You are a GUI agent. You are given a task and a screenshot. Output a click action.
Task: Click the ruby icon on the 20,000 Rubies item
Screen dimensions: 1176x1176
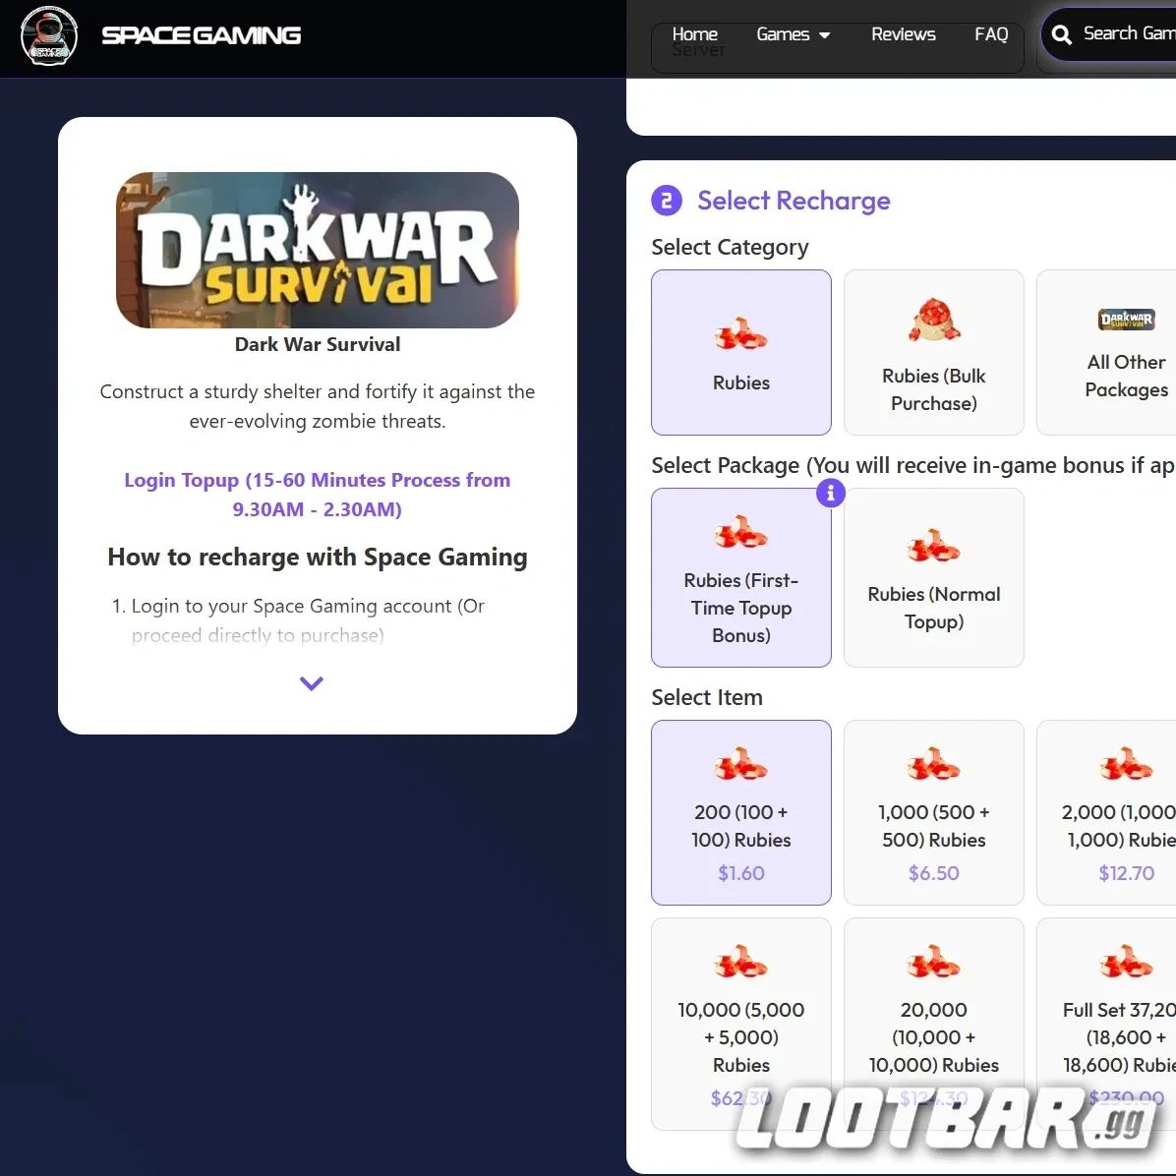(933, 961)
